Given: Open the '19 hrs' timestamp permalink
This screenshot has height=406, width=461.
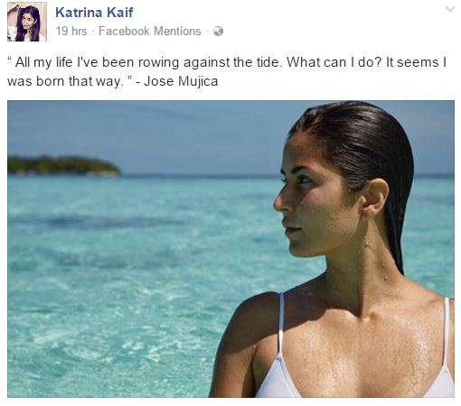Looking at the screenshot, I should click(71, 31).
